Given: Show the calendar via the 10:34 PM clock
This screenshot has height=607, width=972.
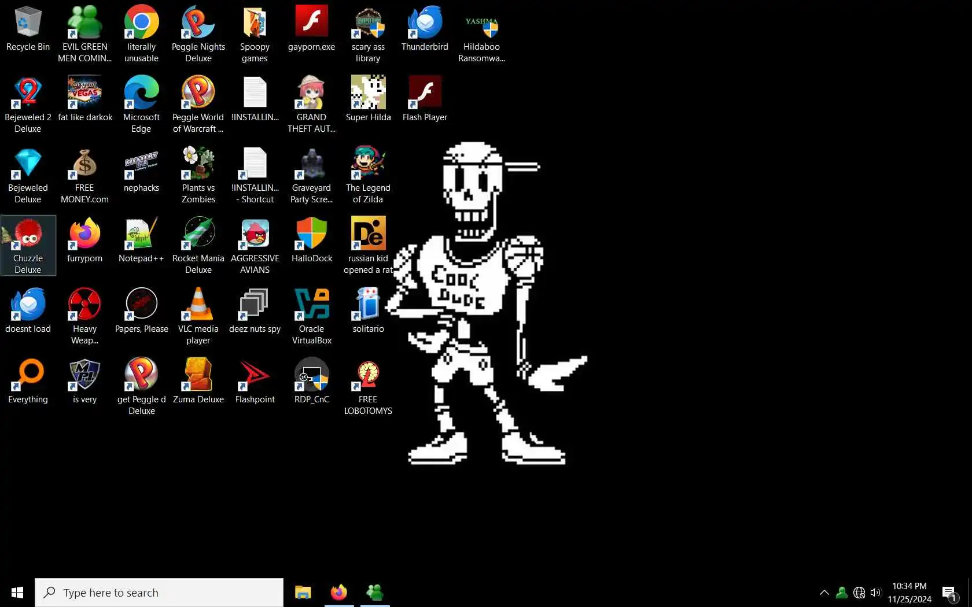Looking at the screenshot, I should click(x=910, y=593).
